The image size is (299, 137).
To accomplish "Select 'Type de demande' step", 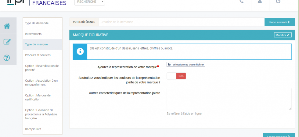I will tap(37, 23).
